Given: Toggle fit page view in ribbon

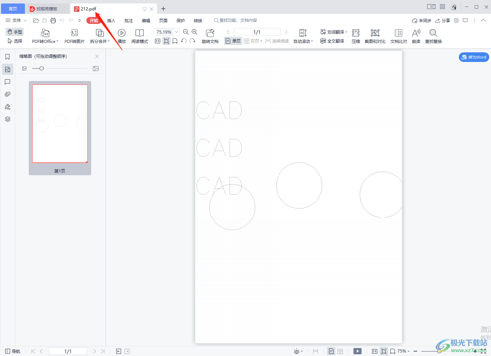Looking at the screenshot, I should (166, 41).
